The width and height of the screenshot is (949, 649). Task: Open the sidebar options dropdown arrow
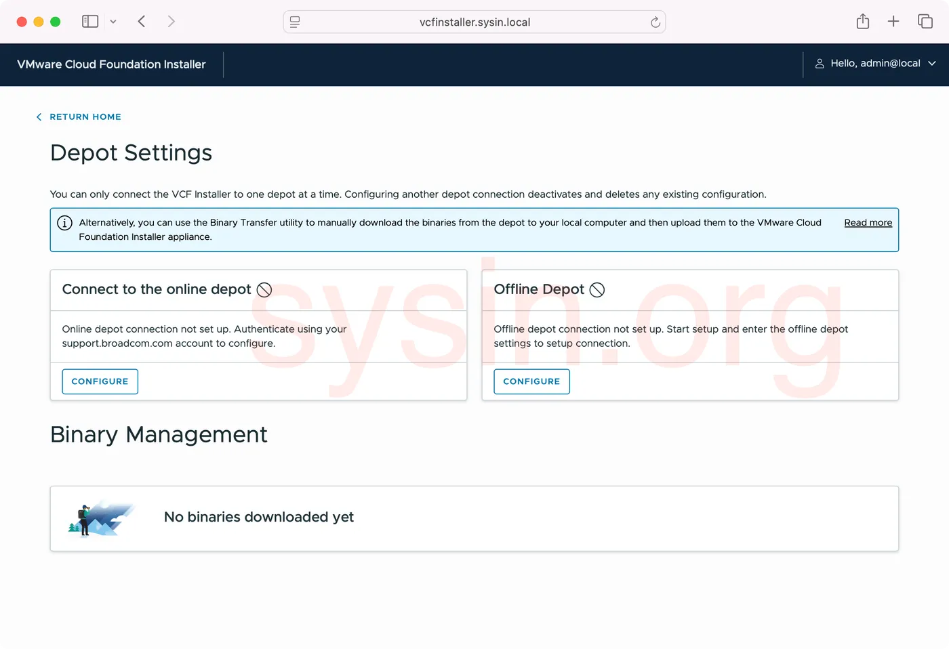(x=113, y=22)
